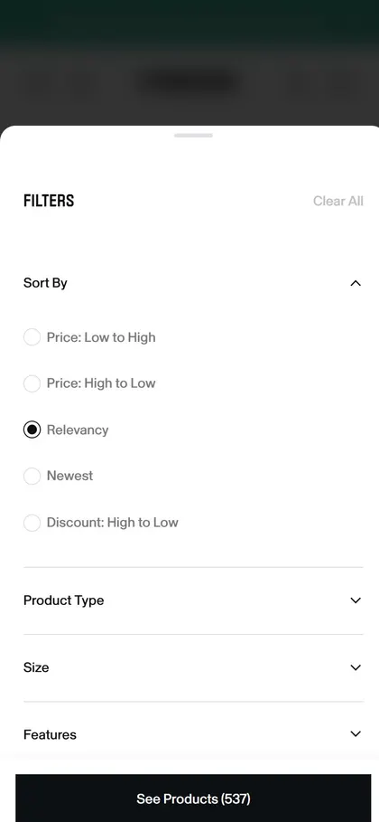The height and width of the screenshot is (822, 379).
Task: Click the FILTERS heading
Action: tap(49, 201)
